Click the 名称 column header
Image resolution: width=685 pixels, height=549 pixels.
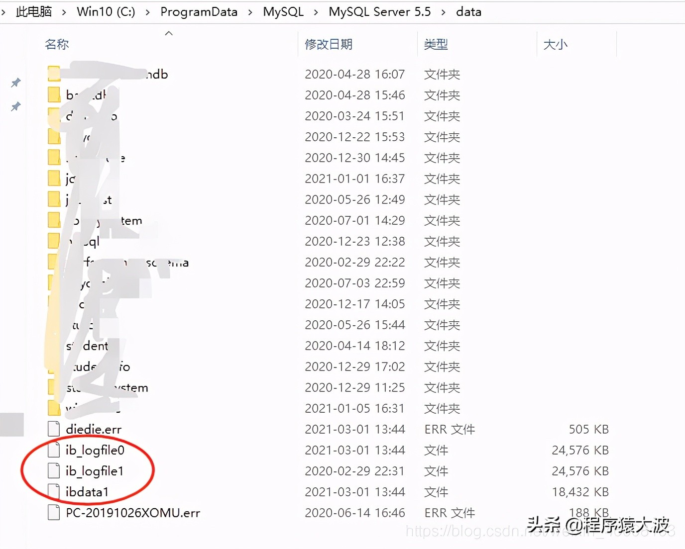[56, 44]
